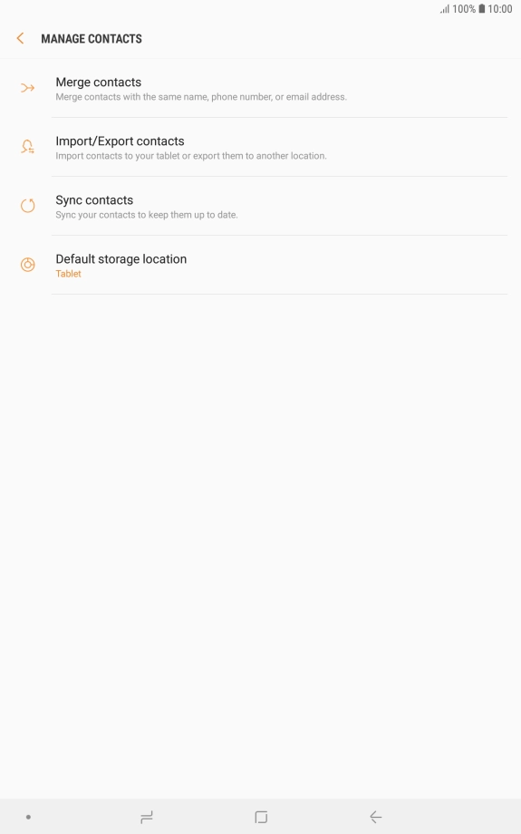The image size is (521, 834).
Task: Tap the battery indicator in status bar
Action: (x=481, y=8)
